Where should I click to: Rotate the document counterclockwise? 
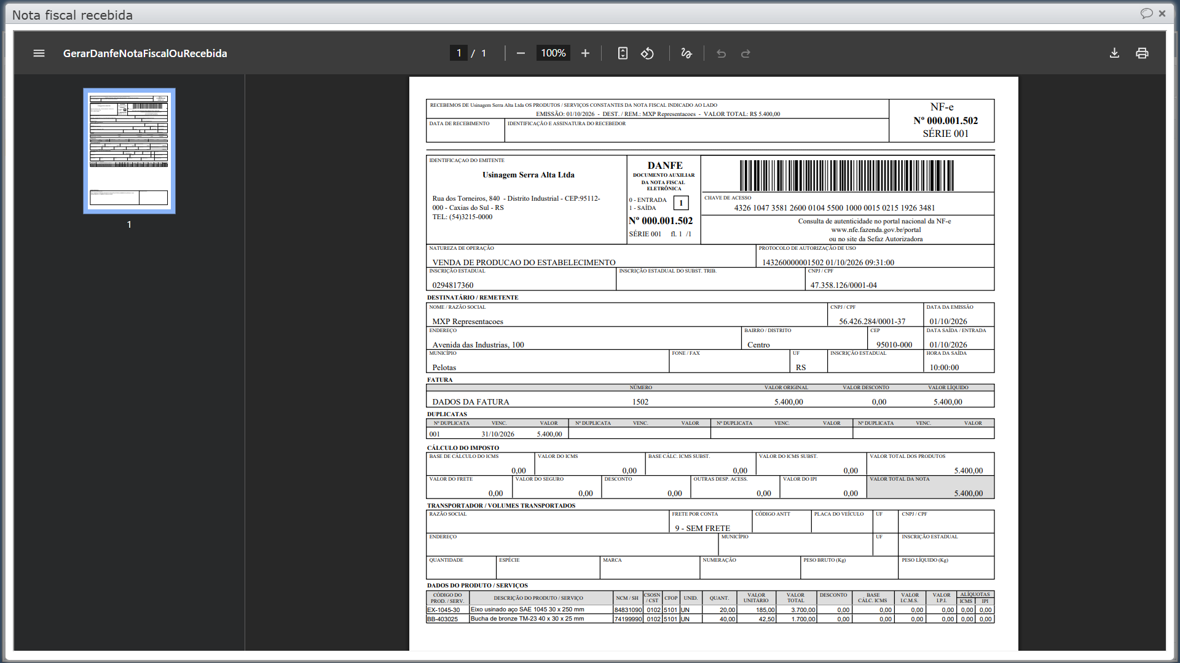[647, 53]
